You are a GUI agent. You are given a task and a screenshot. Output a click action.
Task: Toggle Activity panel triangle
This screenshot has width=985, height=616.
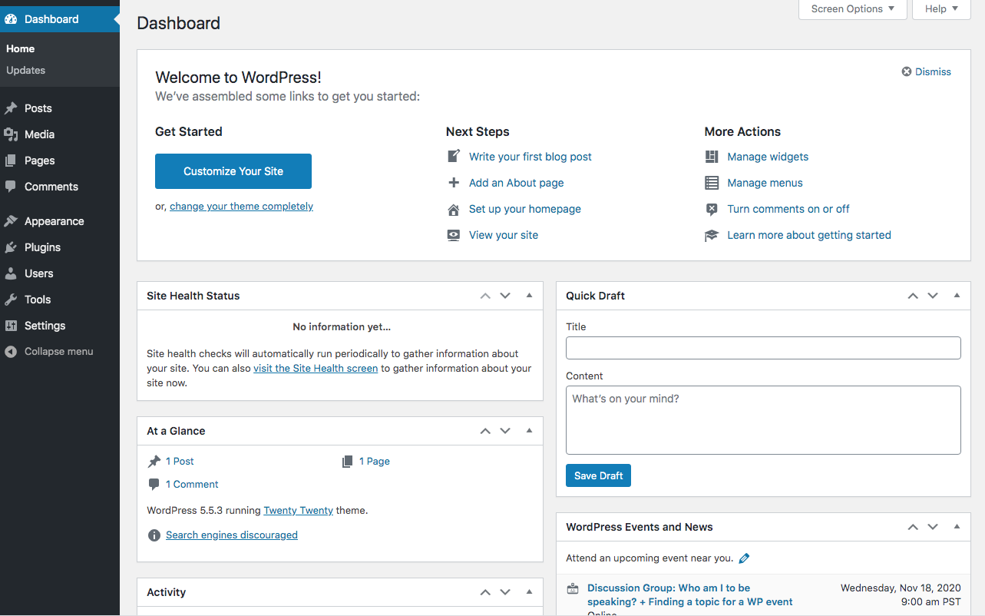tap(529, 592)
